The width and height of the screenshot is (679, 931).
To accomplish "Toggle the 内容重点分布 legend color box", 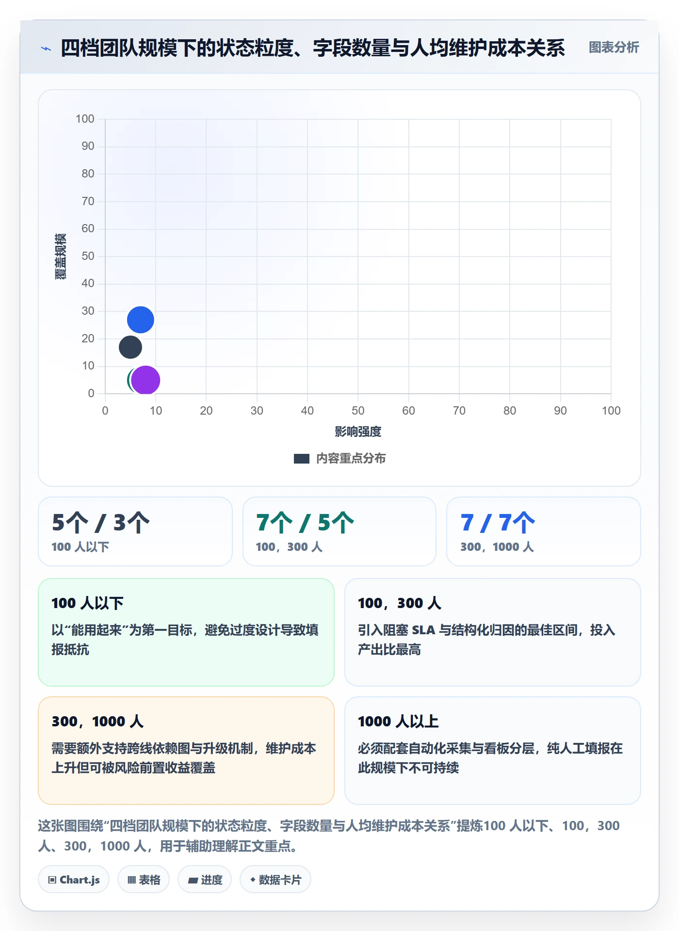I will click(x=302, y=459).
